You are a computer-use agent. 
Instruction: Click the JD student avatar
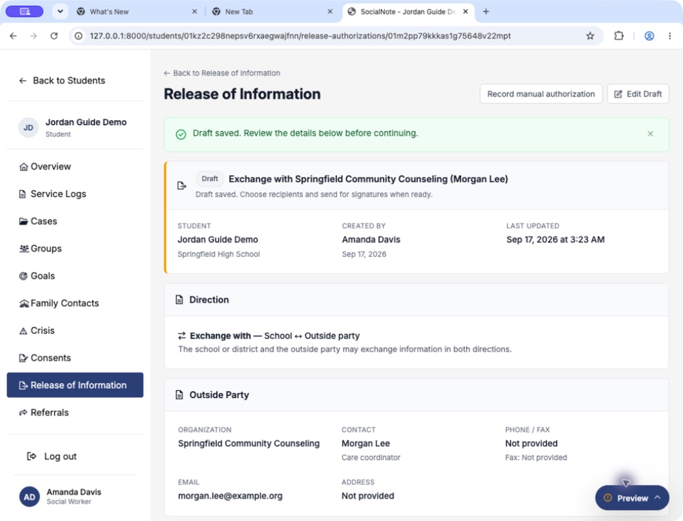point(28,128)
